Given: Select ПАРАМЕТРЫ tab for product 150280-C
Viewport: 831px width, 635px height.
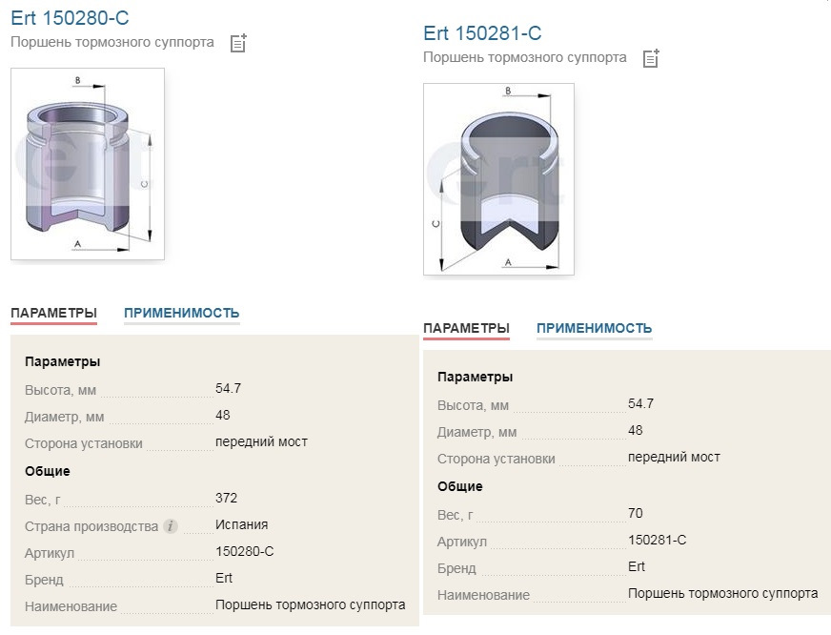Looking at the screenshot, I should (53, 313).
